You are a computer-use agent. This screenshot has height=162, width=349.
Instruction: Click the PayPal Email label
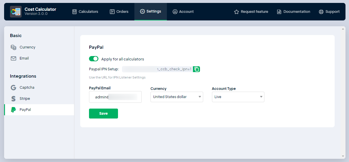coord(100,88)
